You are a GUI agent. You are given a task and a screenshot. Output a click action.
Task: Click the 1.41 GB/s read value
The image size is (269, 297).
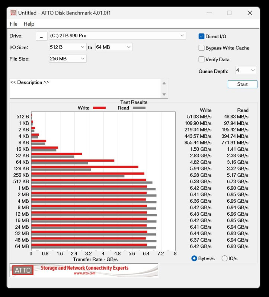point(238,149)
